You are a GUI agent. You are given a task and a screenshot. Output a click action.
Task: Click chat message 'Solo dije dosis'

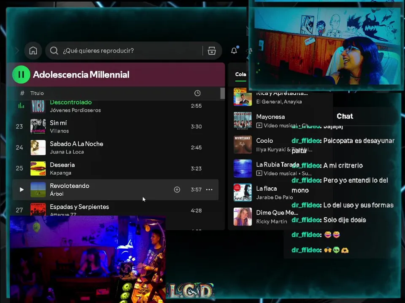click(x=345, y=220)
